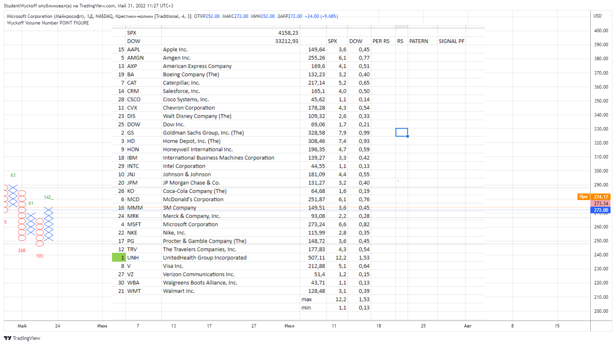616x345 pixels.
Task: Click the DOW index value 33212,93
Action: (x=287, y=41)
